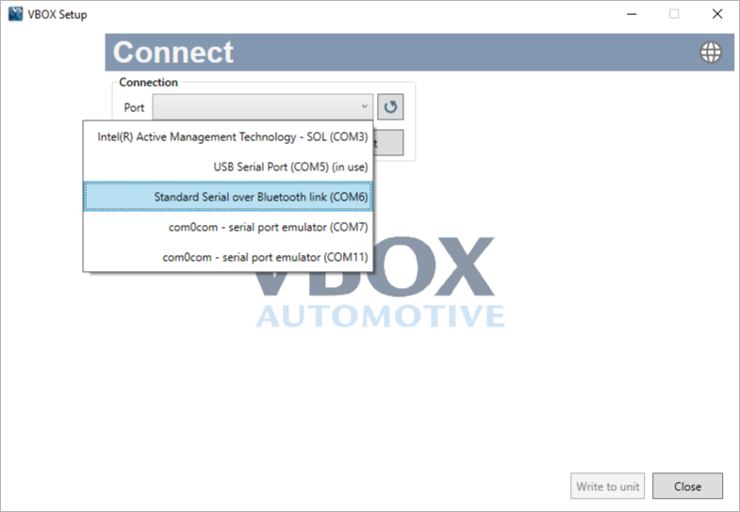Viewport: 740px width, 512px height.
Task: Close the VBOX Setup window
Action: pos(716,14)
